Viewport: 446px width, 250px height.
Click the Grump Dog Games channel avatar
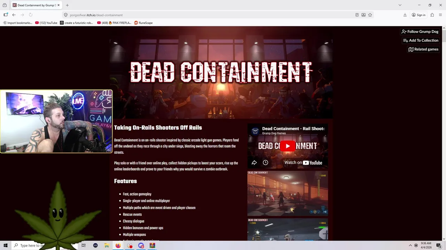click(x=255, y=131)
